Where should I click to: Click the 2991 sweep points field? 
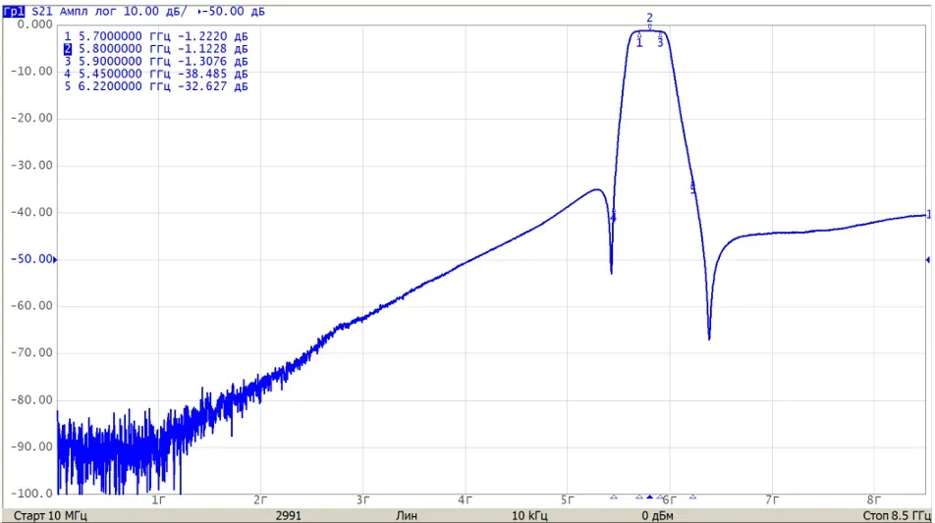pyautogui.click(x=289, y=515)
